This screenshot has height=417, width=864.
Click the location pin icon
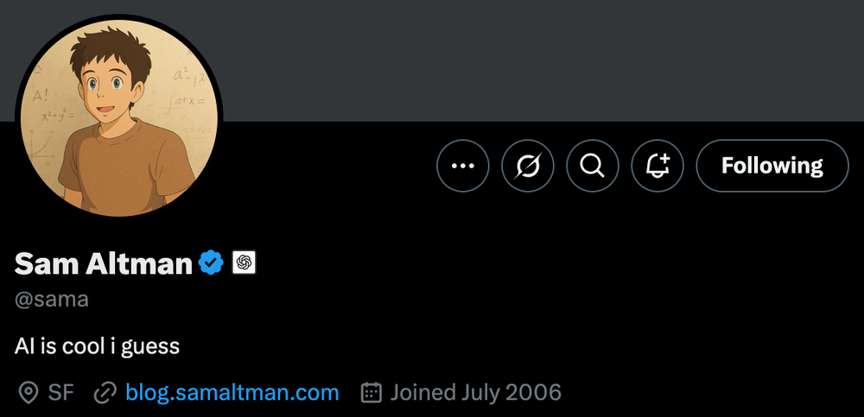point(29,394)
